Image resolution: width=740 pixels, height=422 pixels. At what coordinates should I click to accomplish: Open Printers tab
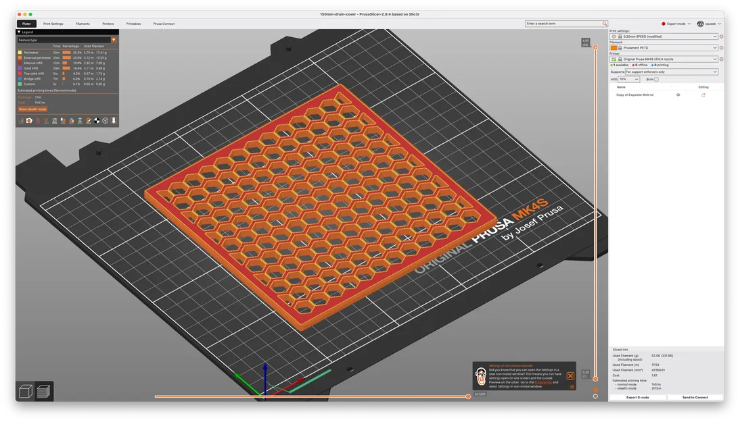pyautogui.click(x=108, y=24)
